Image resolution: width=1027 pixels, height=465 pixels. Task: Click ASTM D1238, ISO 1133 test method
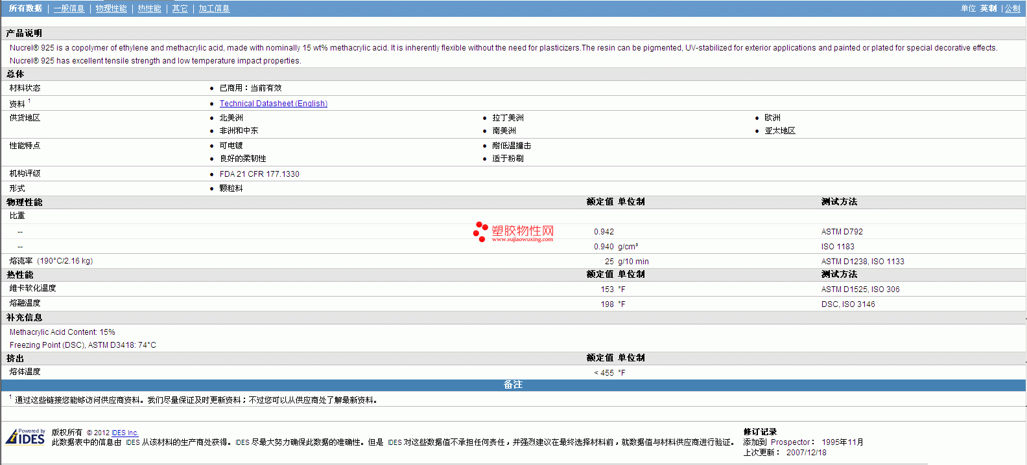tap(863, 262)
